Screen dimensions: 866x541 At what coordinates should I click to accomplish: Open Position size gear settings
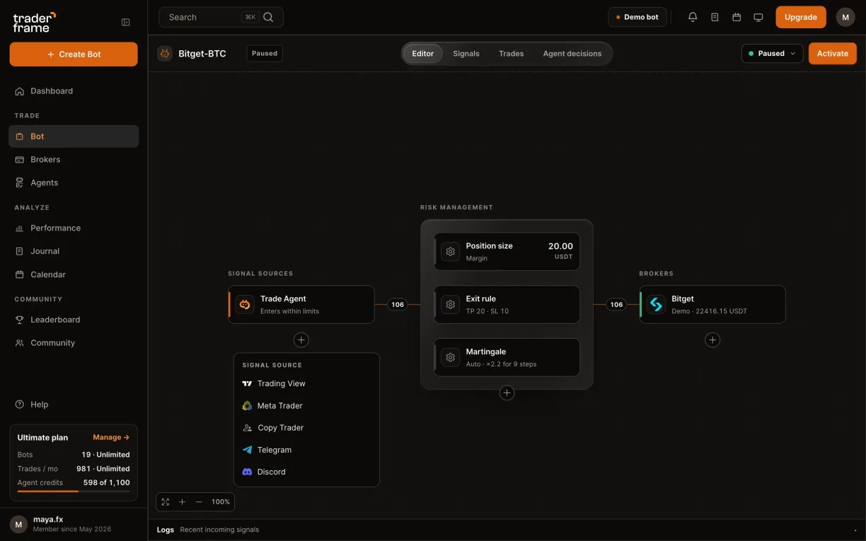(450, 252)
